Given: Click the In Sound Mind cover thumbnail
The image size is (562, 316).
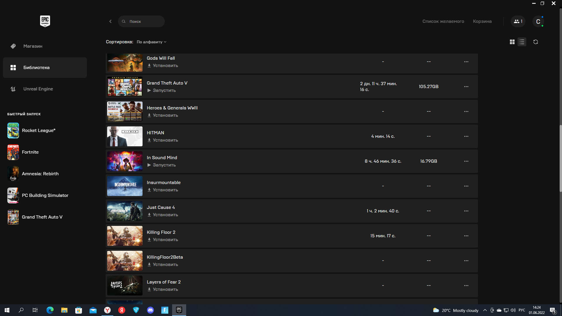Looking at the screenshot, I should 125,161.
